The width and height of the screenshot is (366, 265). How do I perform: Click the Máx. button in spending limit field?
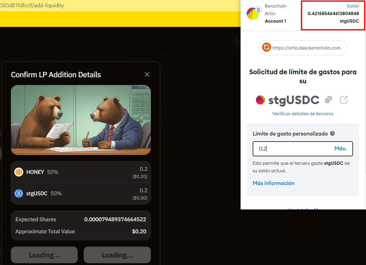pyautogui.click(x=341, y=148)
